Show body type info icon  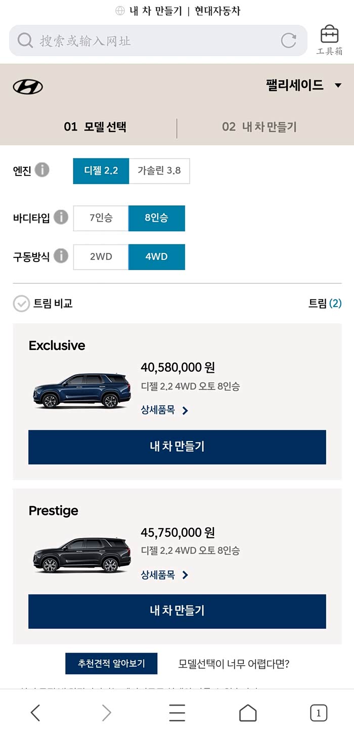click(61, 218)
